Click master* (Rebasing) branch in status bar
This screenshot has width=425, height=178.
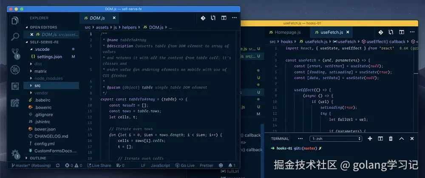[x=31, y=165]
